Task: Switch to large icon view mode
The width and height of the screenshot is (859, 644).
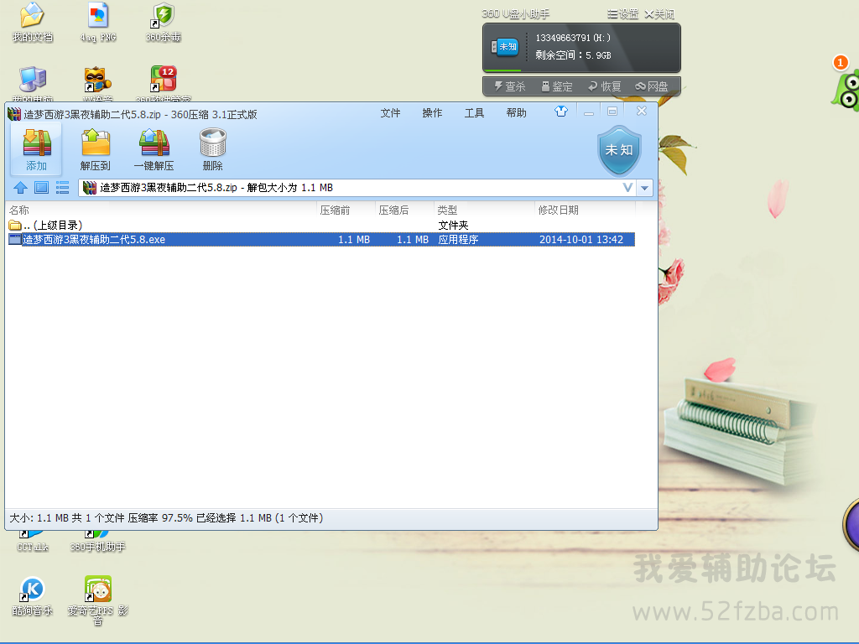Action: [x=42, y=188]
